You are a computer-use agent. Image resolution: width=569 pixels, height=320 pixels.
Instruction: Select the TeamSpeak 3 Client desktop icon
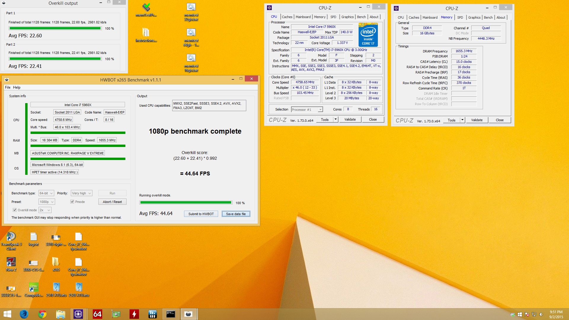(x=11, y=241)
